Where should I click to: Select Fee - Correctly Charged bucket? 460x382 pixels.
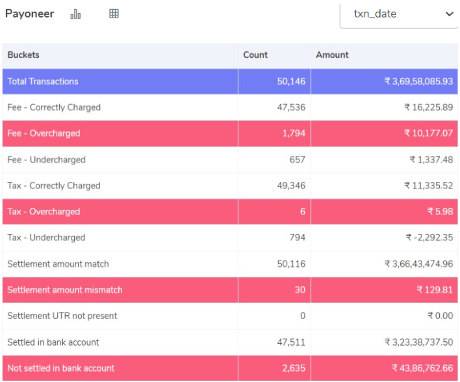(54, 107)
